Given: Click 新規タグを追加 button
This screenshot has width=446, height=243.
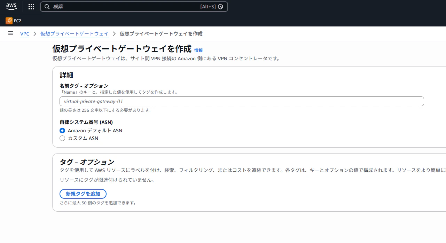Looking at the screenshot, I should (x=83, y=194).
